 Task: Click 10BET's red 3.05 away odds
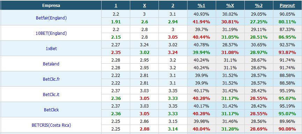173,37
